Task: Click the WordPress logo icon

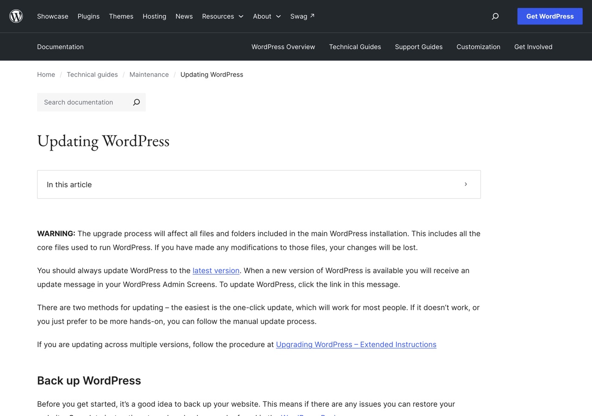Action: pos(16,16)
